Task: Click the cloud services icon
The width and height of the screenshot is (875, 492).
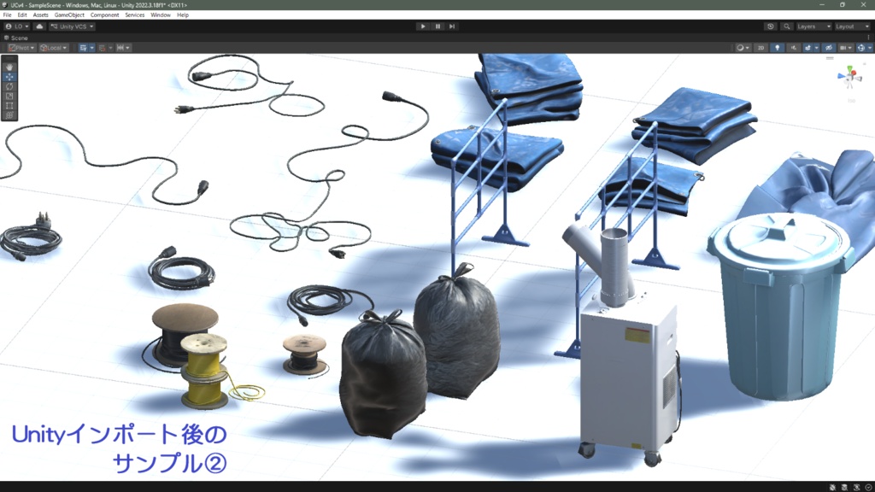Action: (39, 26)
